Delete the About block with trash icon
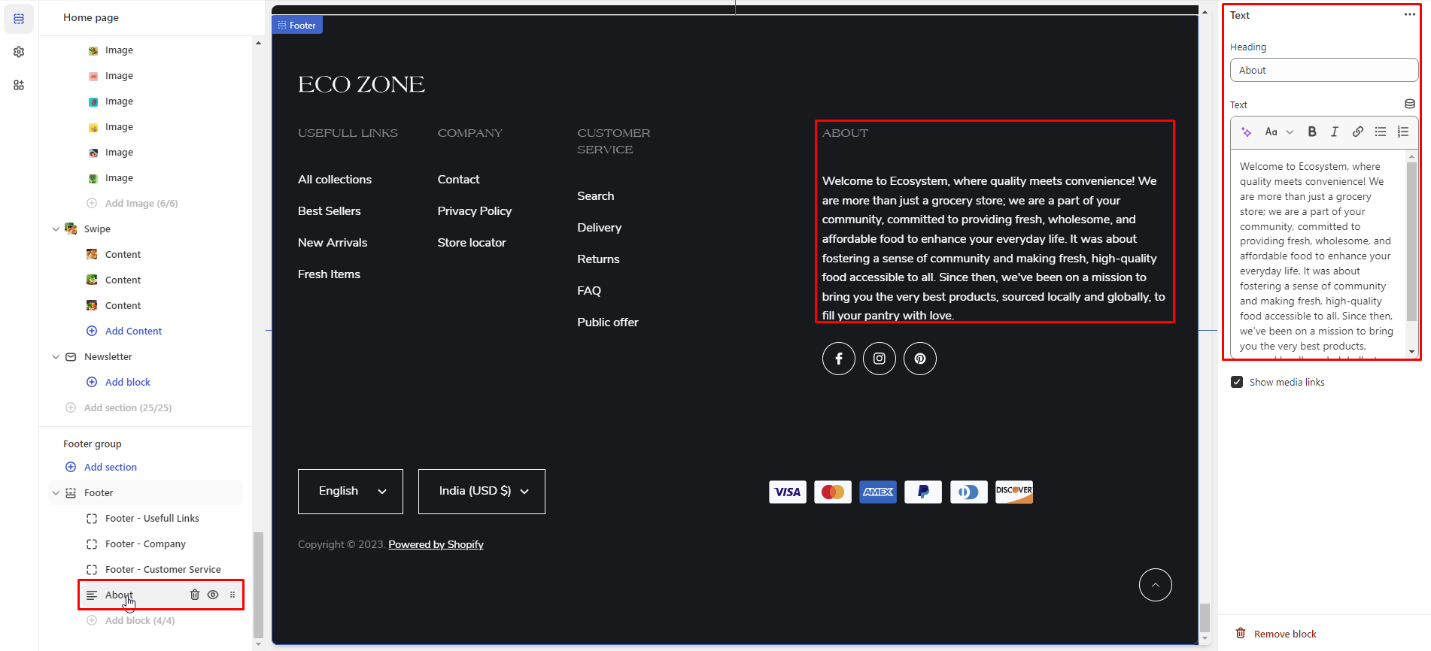Viewport: 1431px width, 651px height. tap(195, 595)
